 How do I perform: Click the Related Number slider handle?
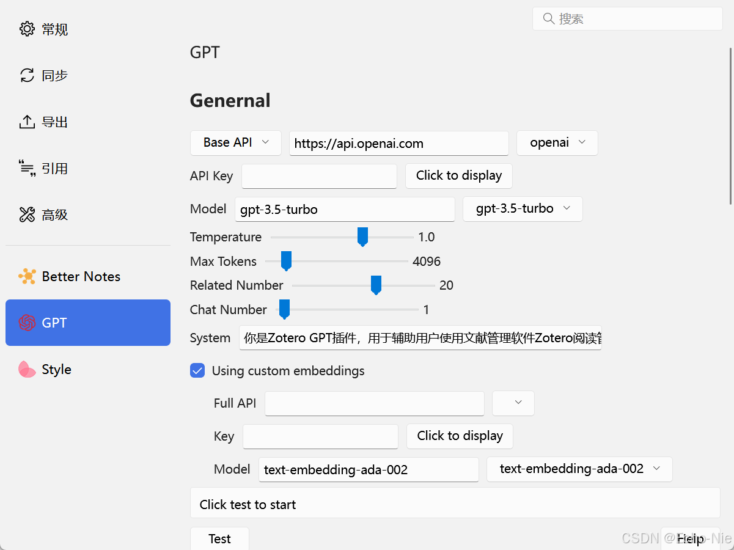376,285
